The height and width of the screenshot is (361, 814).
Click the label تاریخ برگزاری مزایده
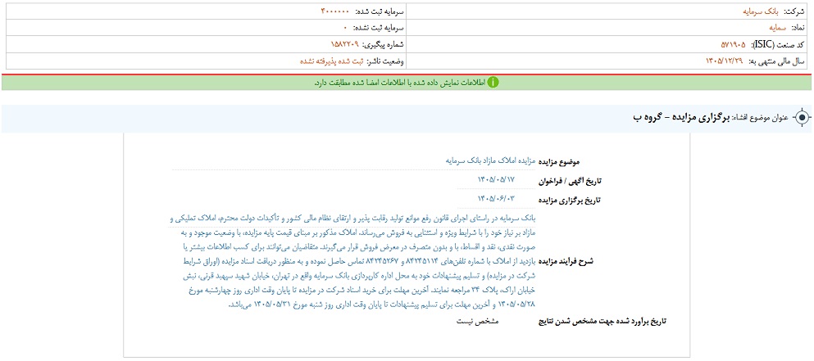(569, 199)
